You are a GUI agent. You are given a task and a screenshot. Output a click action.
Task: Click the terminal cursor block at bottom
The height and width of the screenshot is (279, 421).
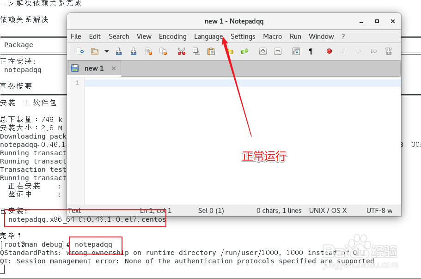(x=2, y=269)
